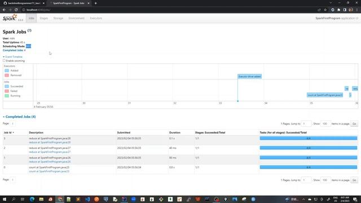This screenshot has width=361, height=203.
Task: Open the notification center icon
Action: pos(355,199)
